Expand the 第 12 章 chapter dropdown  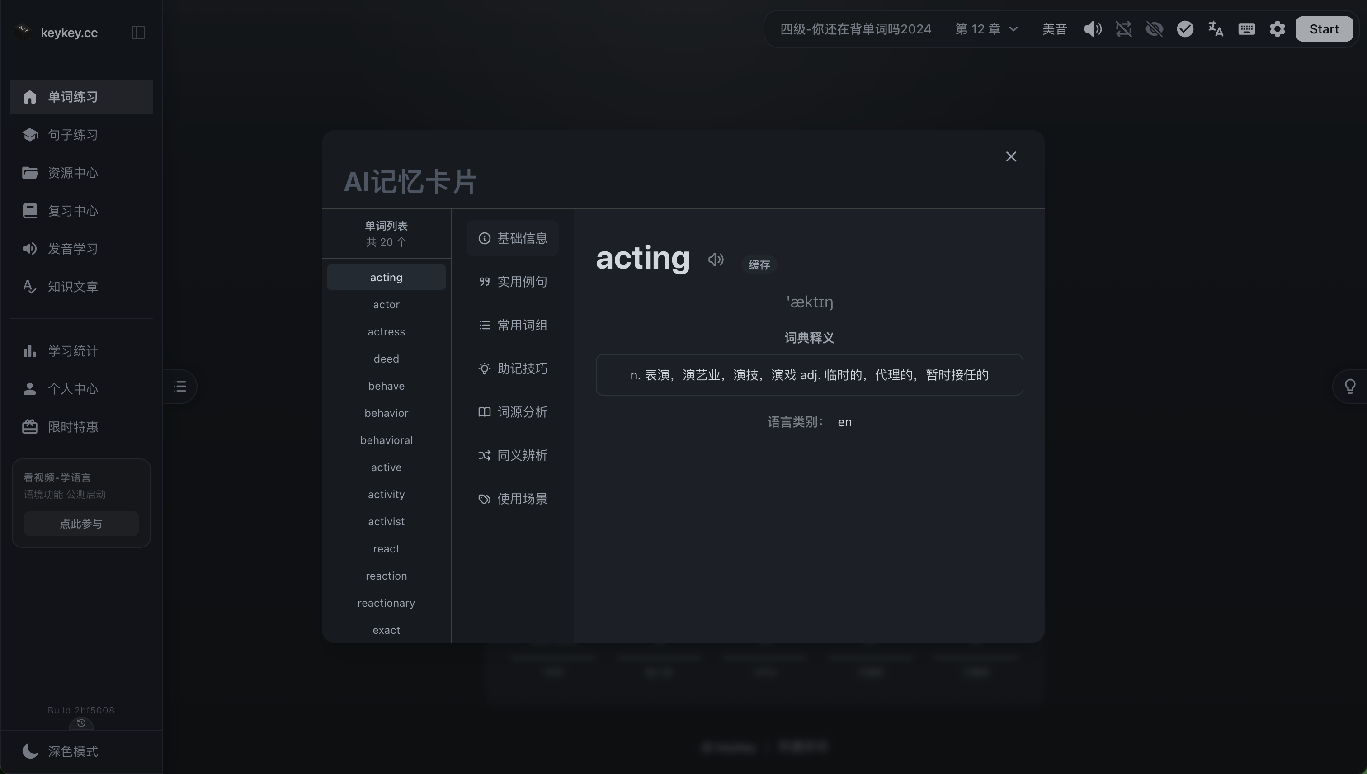(985, 28)
